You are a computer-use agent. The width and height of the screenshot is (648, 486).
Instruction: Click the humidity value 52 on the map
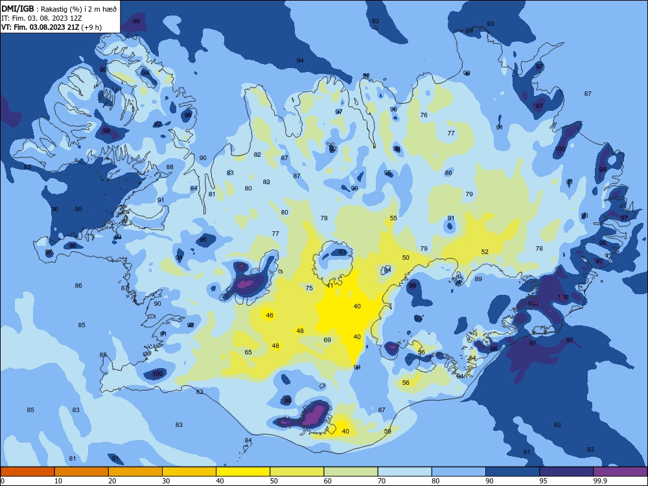coord(485,251)
